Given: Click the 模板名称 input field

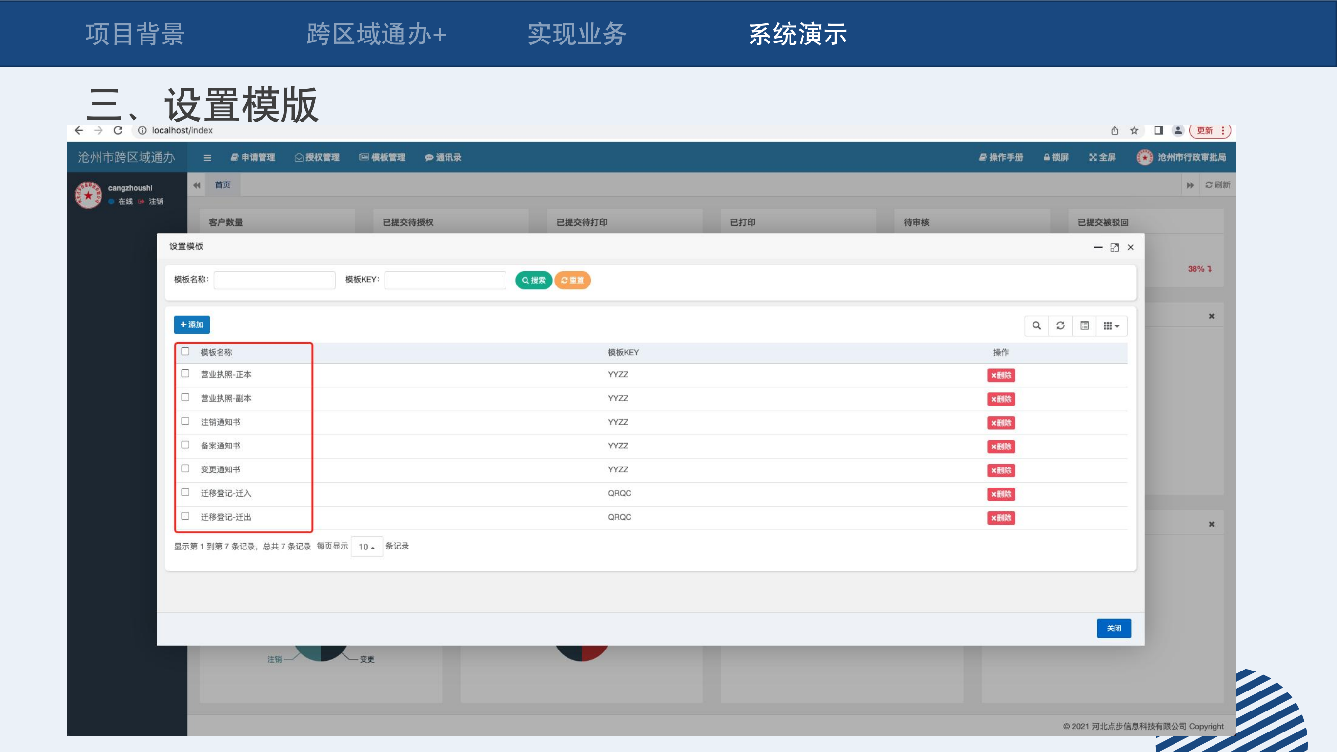Looking at the screenshot, I should (x=274, y=280).
